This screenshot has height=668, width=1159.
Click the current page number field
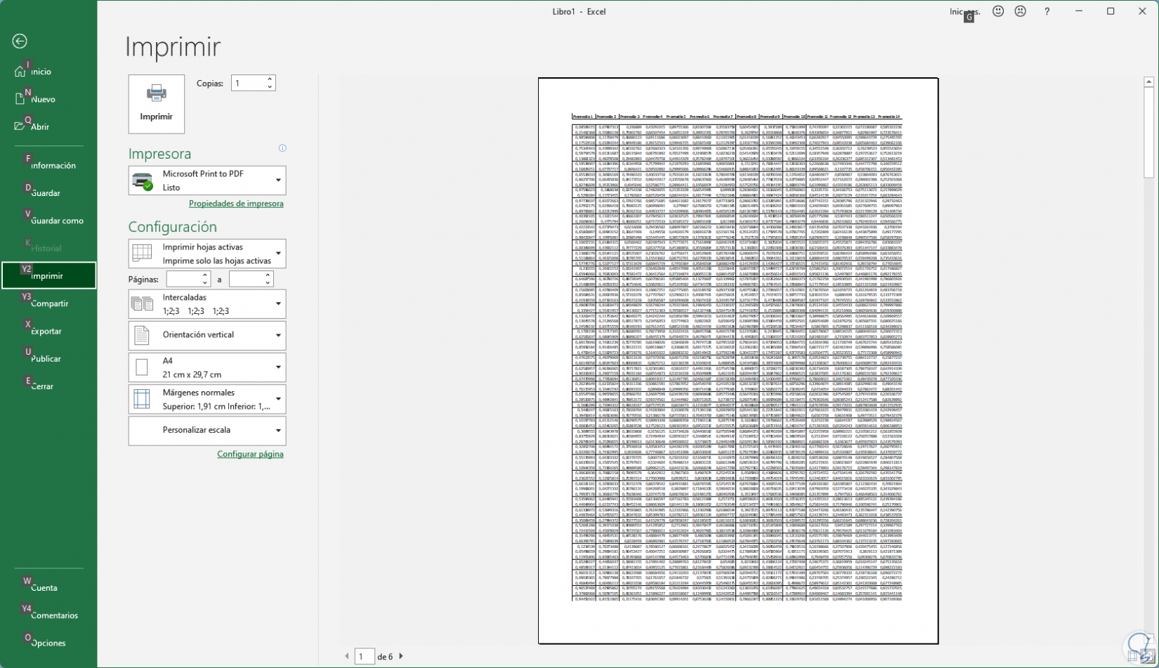click(x=364, y=656)
